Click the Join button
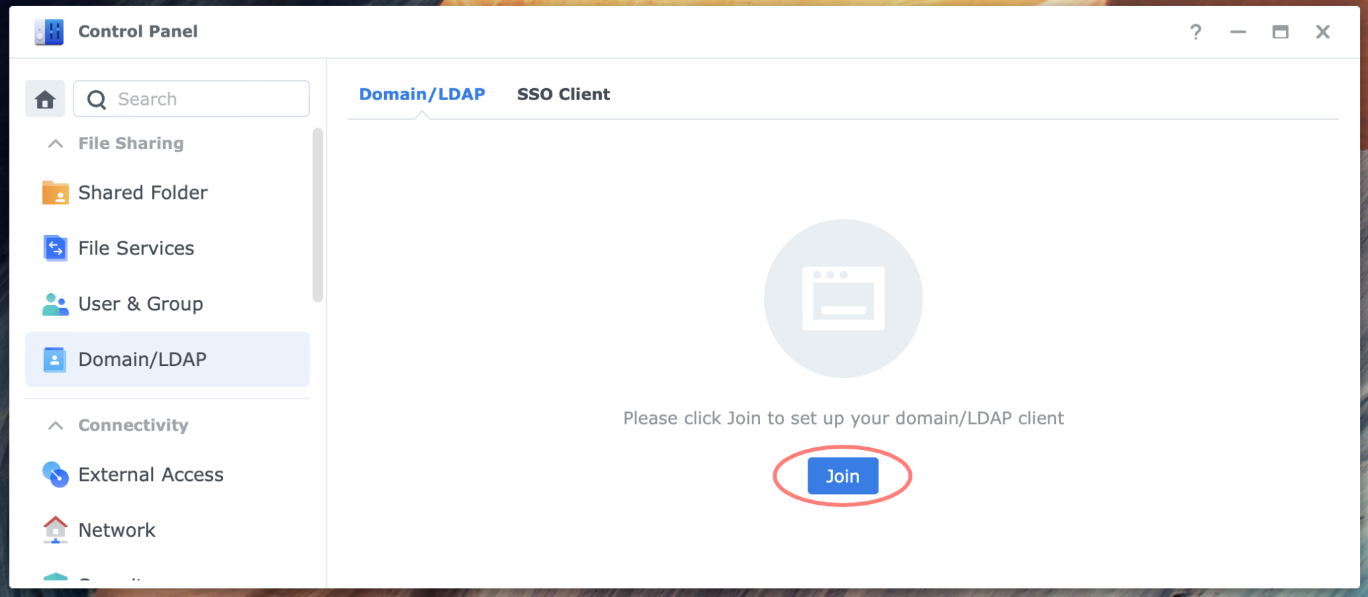 [x=842, y=475]
